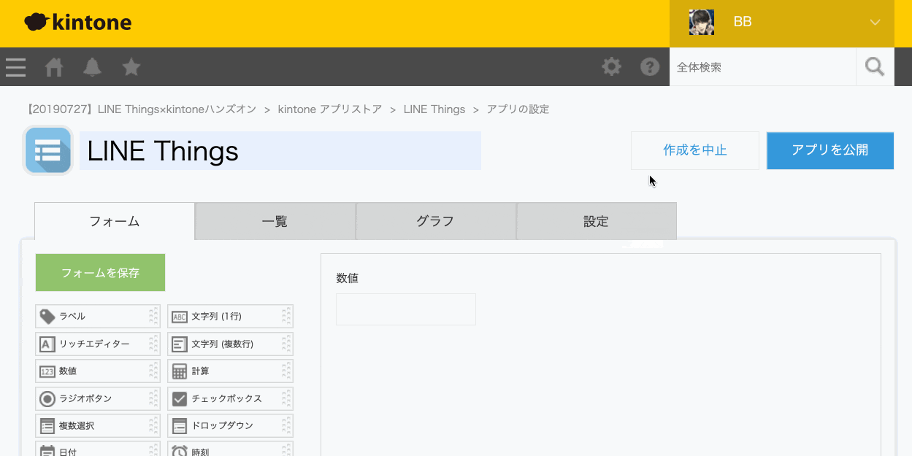Select the 計算 field type

pos(230,371)
